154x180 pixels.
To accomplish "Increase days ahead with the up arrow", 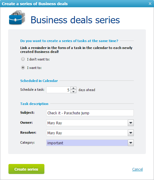I will tap(73, 88).
